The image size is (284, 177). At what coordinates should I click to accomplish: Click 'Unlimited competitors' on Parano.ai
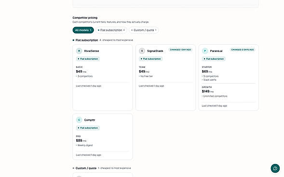(215, 96)
